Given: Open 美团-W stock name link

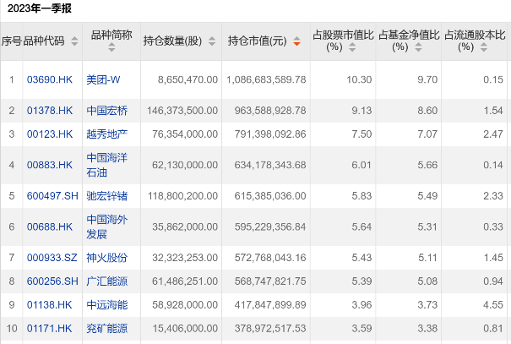Looking at the screenshot, I should [103, 79].
